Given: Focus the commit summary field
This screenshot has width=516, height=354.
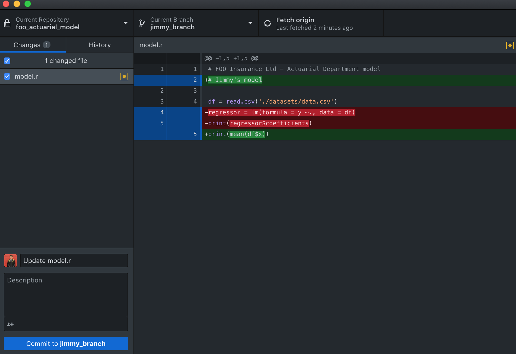Looking at the screenshot, I should (74, 260).
